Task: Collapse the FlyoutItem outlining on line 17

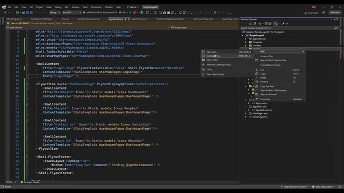Action: pyautogui.click(x=27, y=84)
